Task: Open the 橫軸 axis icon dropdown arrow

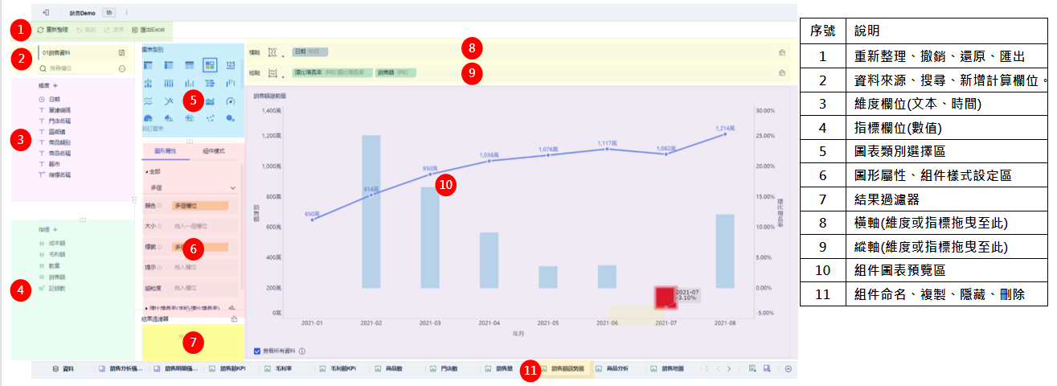Action: [x=282, y=55]
